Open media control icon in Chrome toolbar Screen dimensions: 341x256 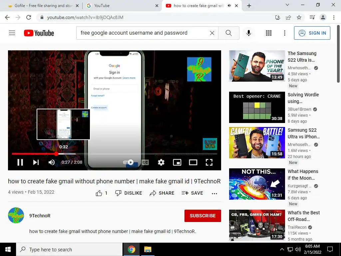312,17
